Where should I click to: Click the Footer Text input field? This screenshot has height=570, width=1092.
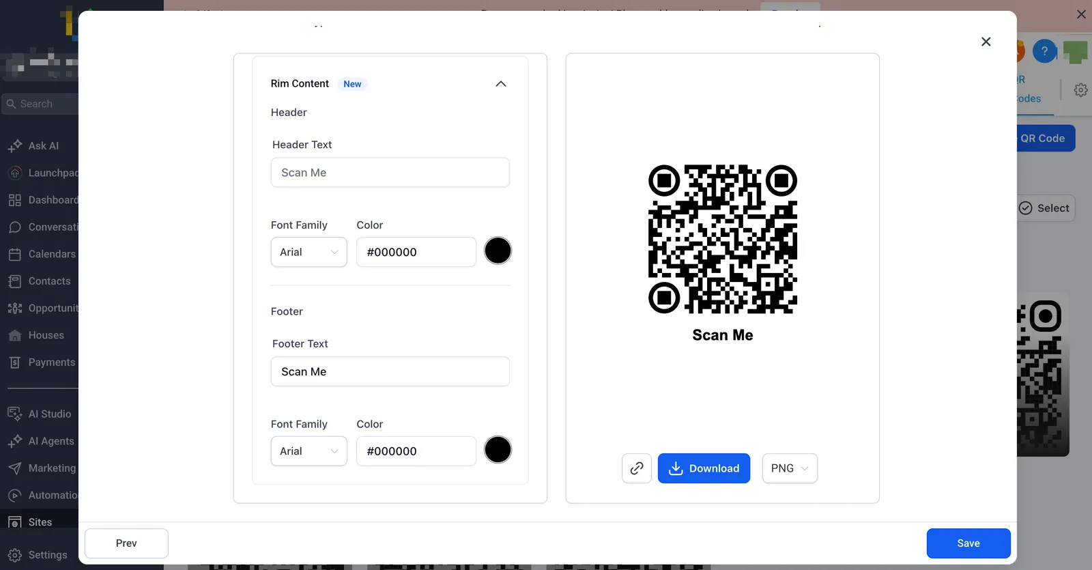click(x=390, y=371)
